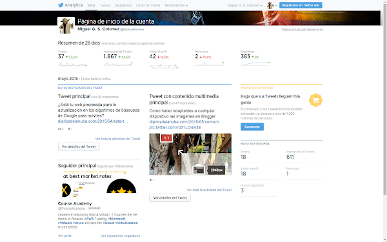Viewport: 387px width, 242px height.
Task: Click Ver detalles del Tweet under Tweet principal
Action: 79,146
